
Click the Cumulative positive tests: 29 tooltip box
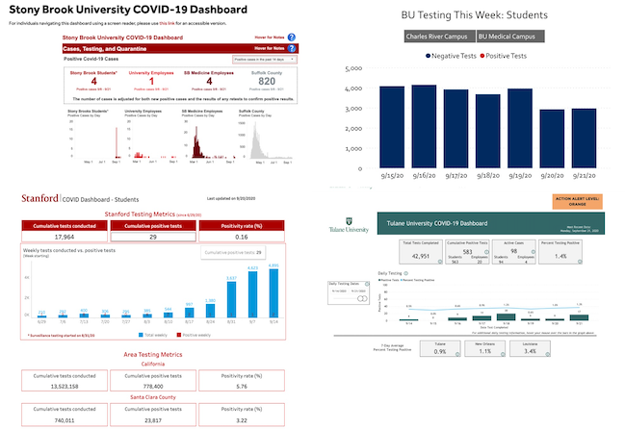click(233, 253)
